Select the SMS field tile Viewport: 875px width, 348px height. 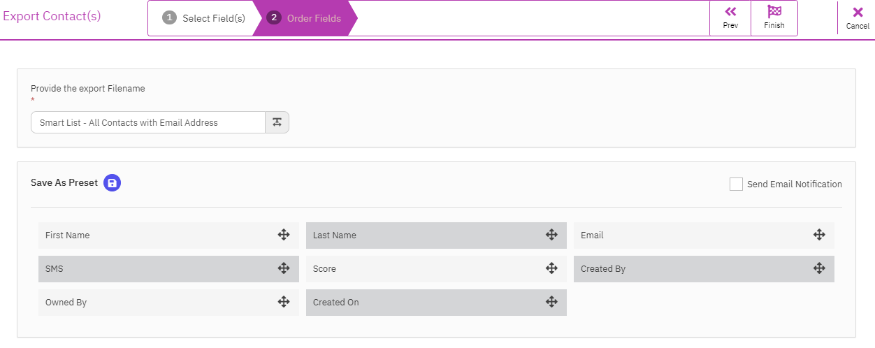click(168, 268)
